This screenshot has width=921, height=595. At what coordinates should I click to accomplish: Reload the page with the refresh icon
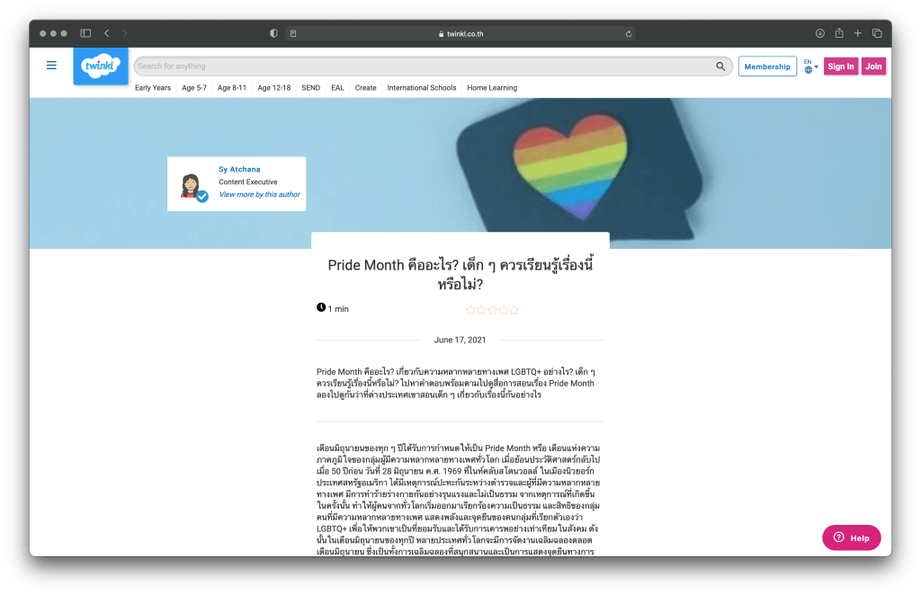click(x=629, y=33)
